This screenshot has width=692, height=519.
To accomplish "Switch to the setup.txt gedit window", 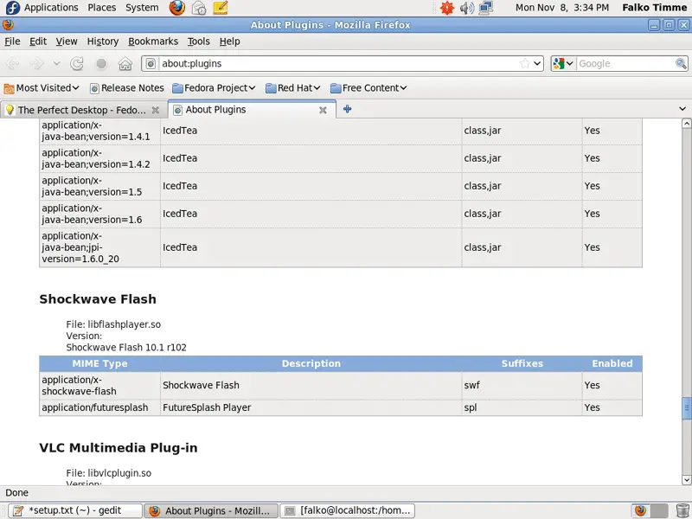I will [75, 511].
